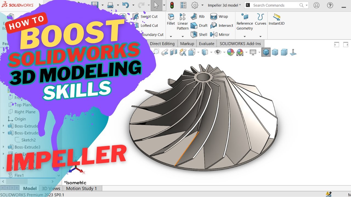Click the Previous View icon in view toolbar
This screenshot has height=197, width=351.
165,52
